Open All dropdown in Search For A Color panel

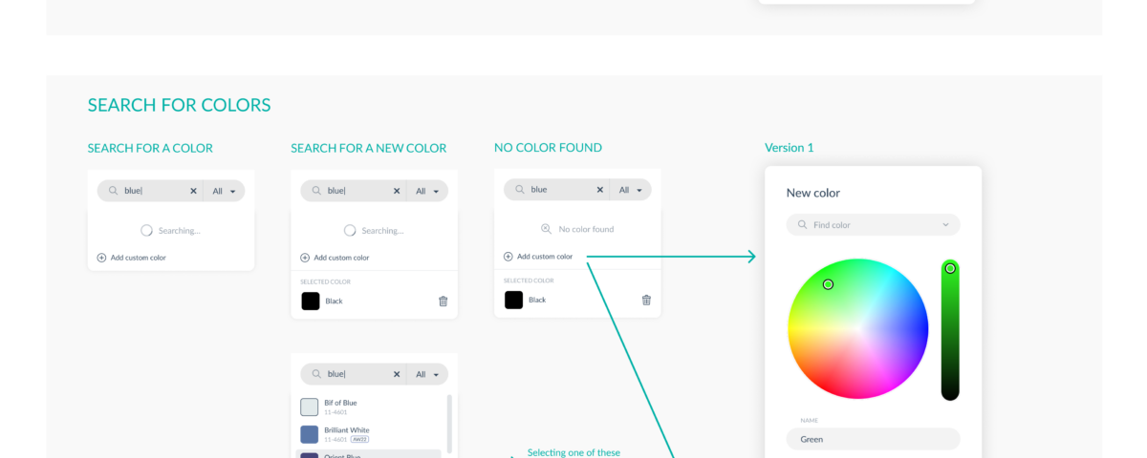[x=224, y=191]
